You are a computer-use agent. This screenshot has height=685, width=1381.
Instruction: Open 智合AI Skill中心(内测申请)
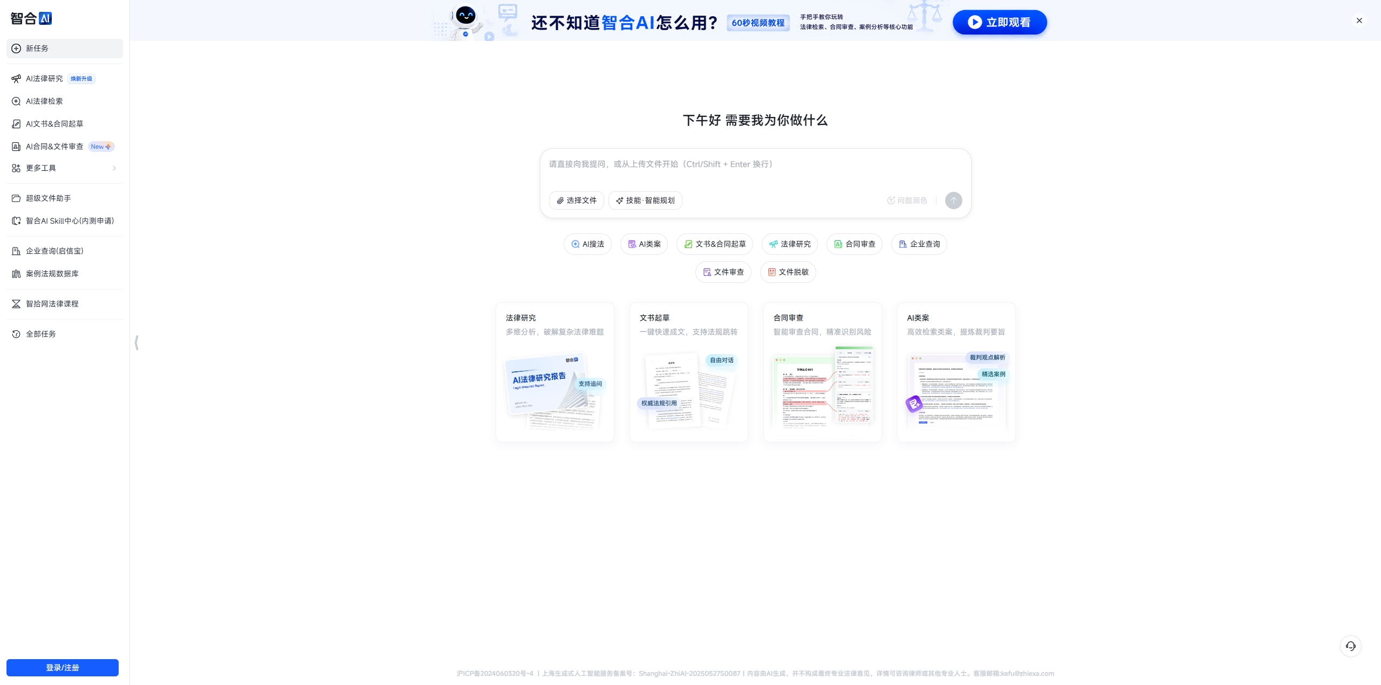click(x=65, y=221)
